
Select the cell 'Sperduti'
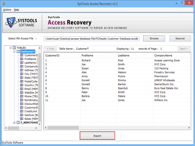click(x=123, y=88)
